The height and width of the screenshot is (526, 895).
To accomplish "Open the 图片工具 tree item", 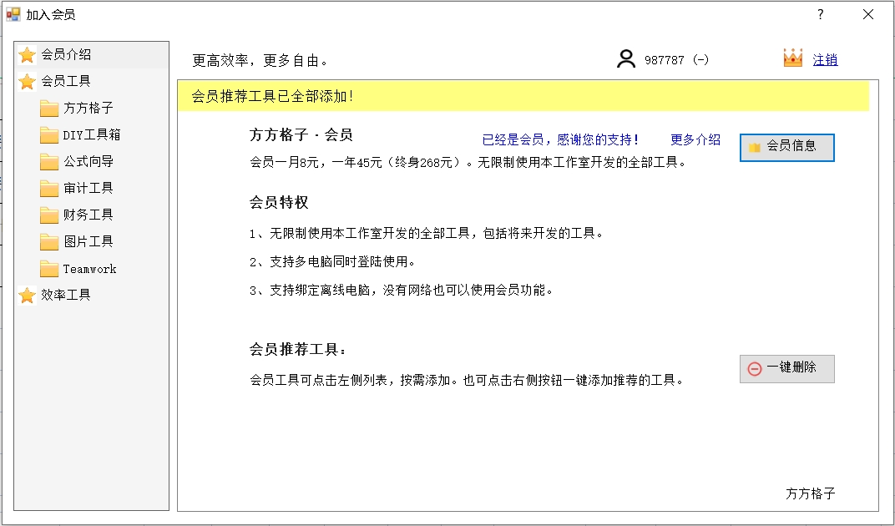I will point(88,242).
